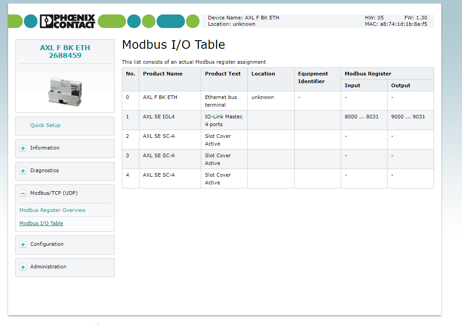Open the Modbus Register Overview link
The width and height of the screenshot is (462, 324).
(x=52, y=210)
